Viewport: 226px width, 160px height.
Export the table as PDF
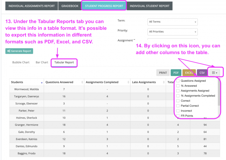point(176,73)
